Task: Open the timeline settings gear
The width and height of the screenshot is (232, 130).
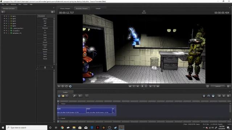Action: coord(228,96)
